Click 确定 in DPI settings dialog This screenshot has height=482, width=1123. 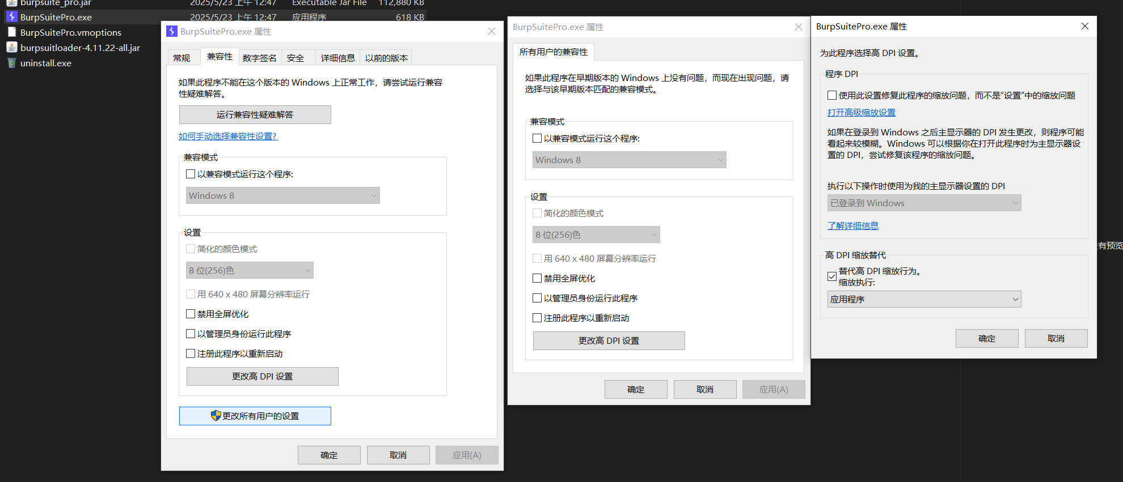[987, 338]
